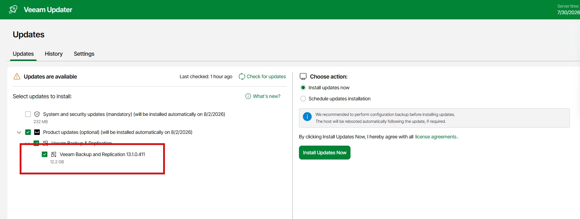Click the Last checked: 1 hour ago text
Viewport: 580px width, 219px height.
pyautogui.click(x=206, y=76)
